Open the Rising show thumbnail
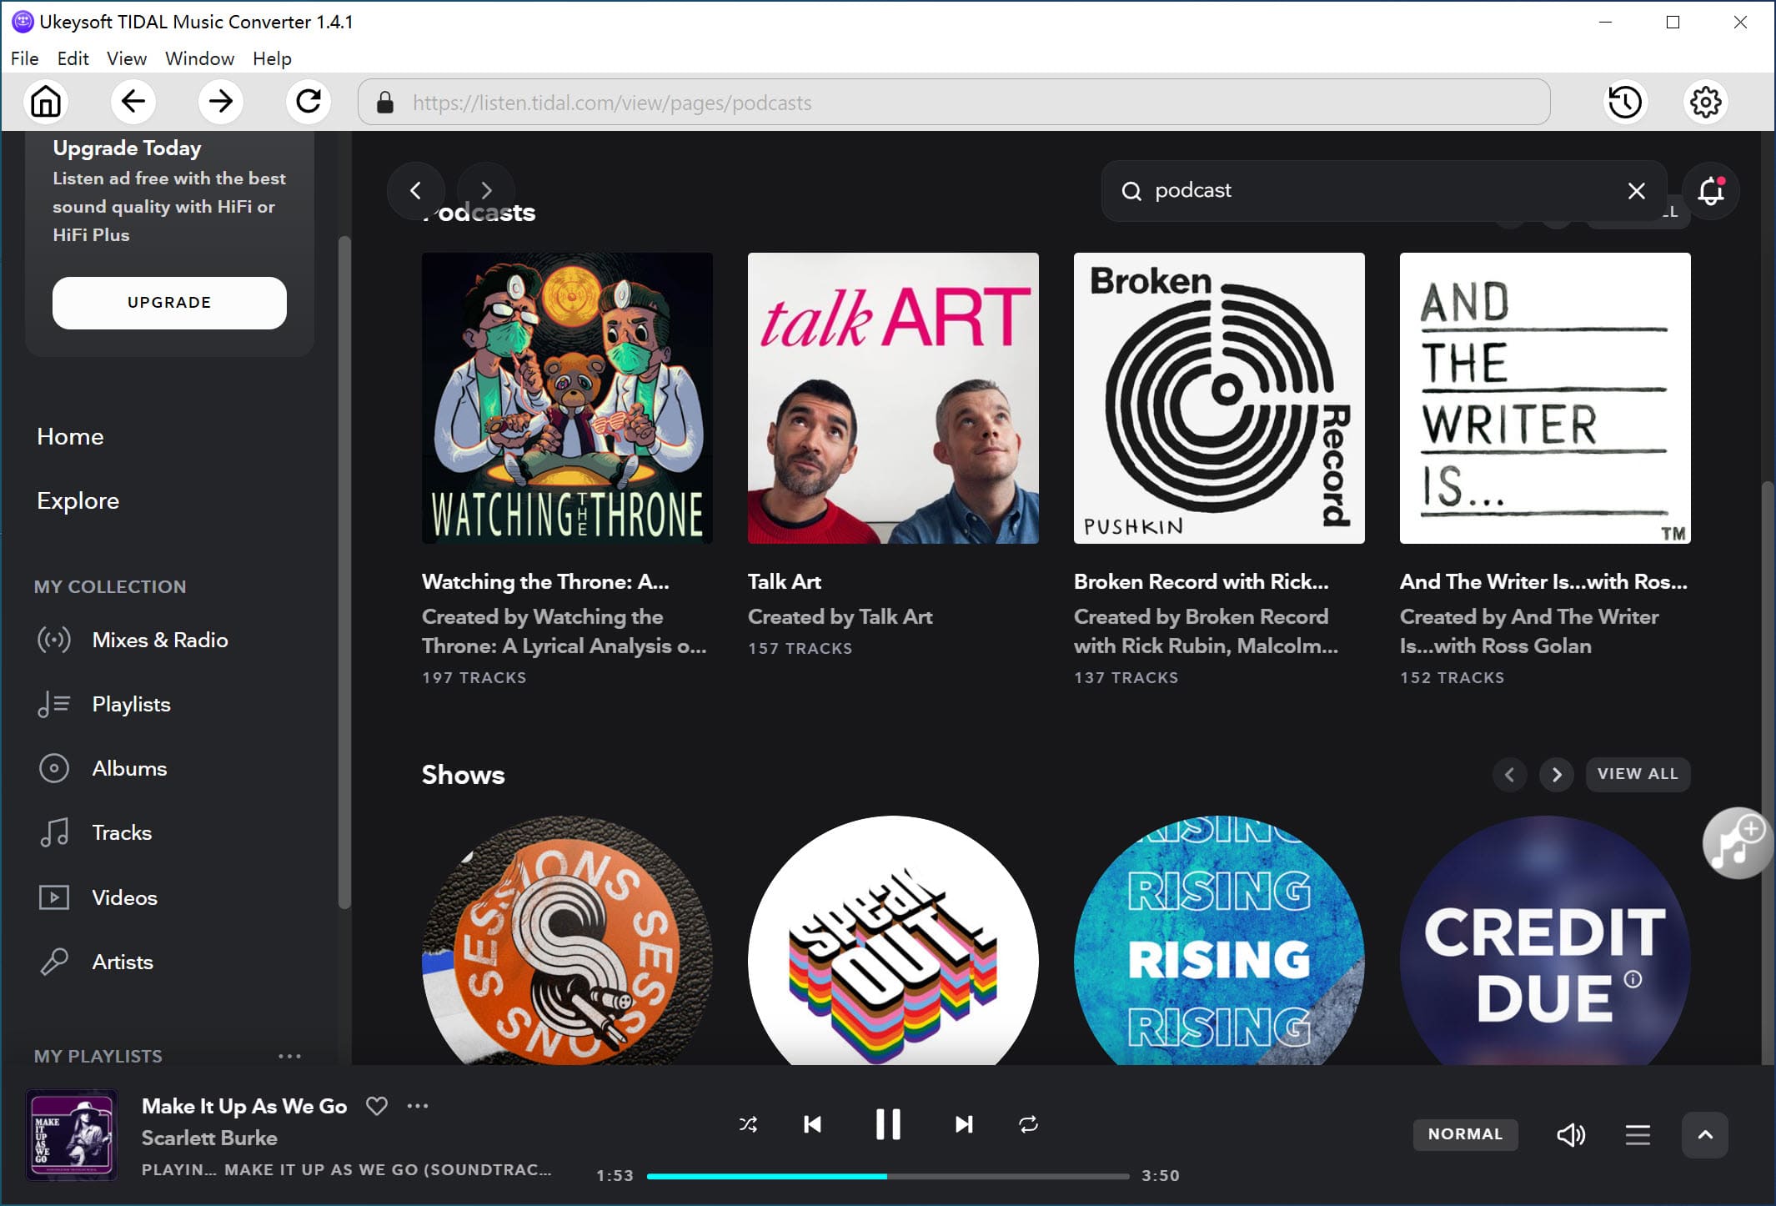The height and width of the screenshot is (1206, 1776). pos(1219,940)
